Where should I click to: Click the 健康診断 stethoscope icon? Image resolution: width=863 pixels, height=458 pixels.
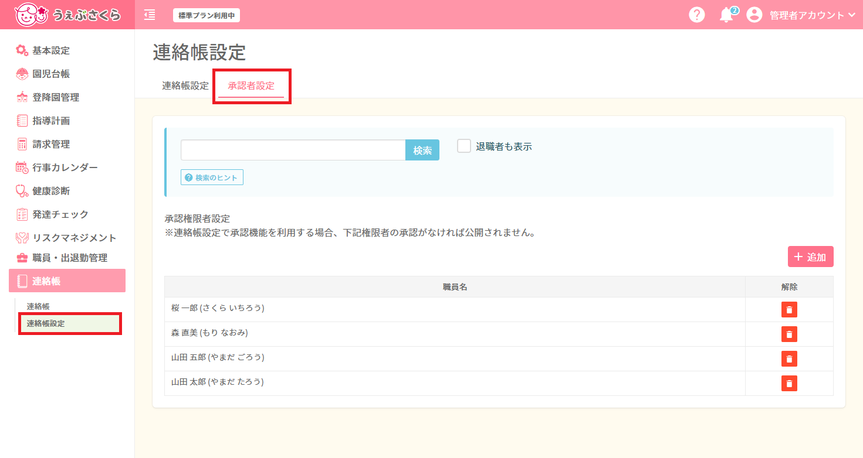point(22,191)
